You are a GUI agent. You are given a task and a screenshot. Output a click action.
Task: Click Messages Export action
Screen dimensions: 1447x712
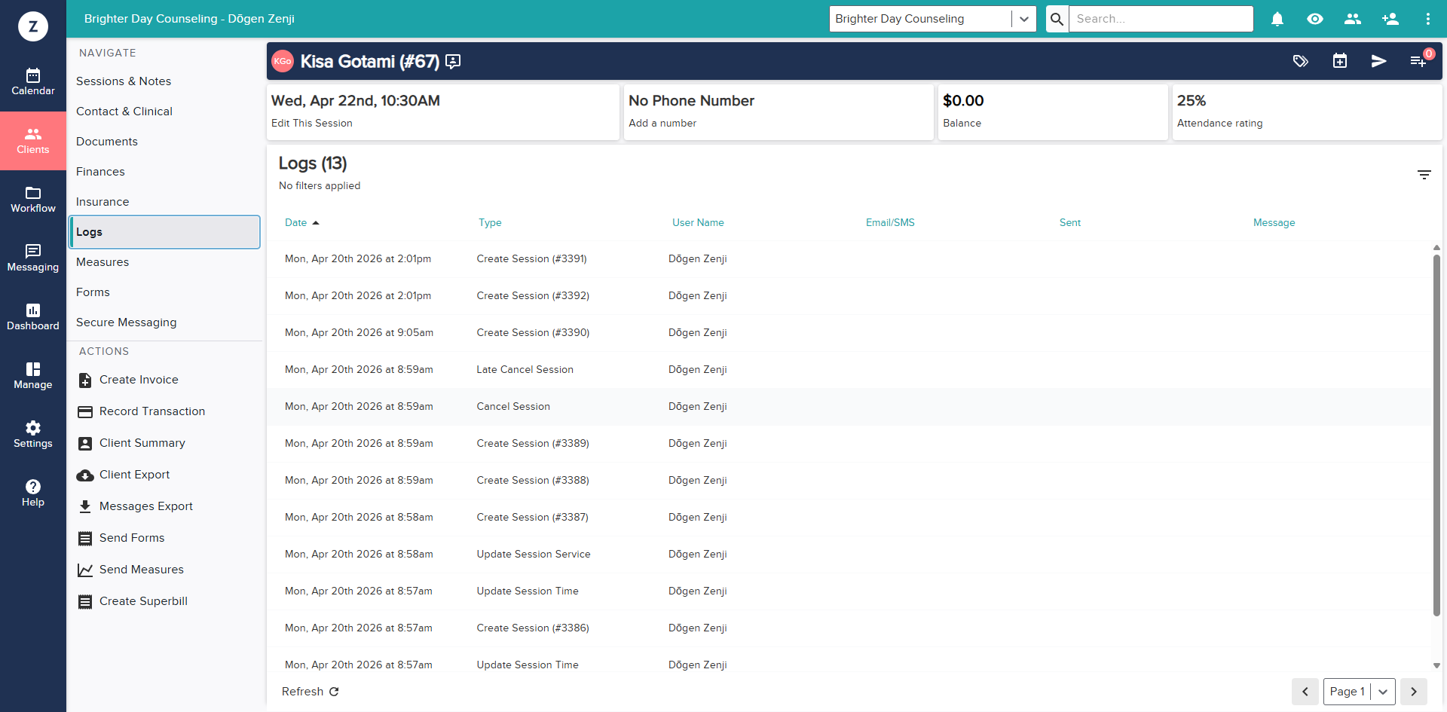click(136, 506)
